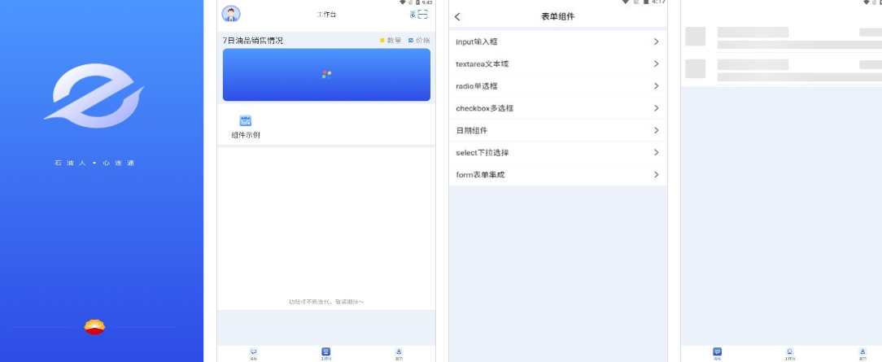This screenshot has width=882, height=362.
Task: Open the person profile tab on 工作台 screen
Action: [399, 352]
